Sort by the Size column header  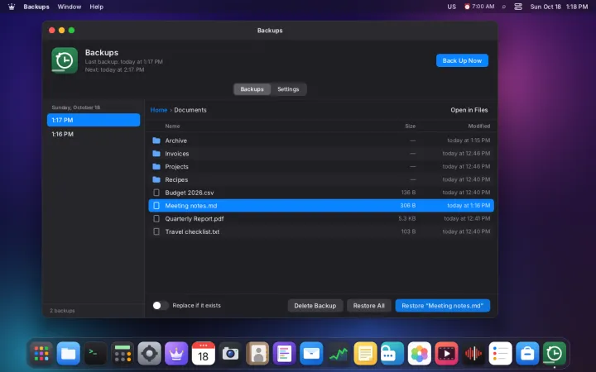[x=410, y=126]
